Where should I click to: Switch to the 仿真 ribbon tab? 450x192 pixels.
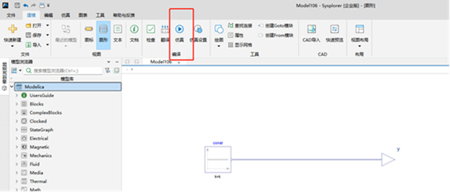65,15
